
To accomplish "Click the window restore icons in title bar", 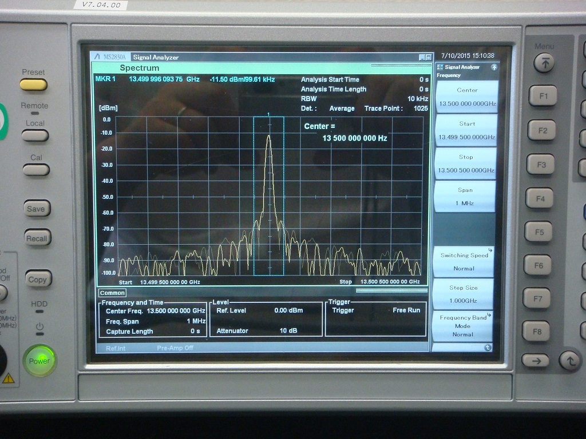I will tap(425, 57).
